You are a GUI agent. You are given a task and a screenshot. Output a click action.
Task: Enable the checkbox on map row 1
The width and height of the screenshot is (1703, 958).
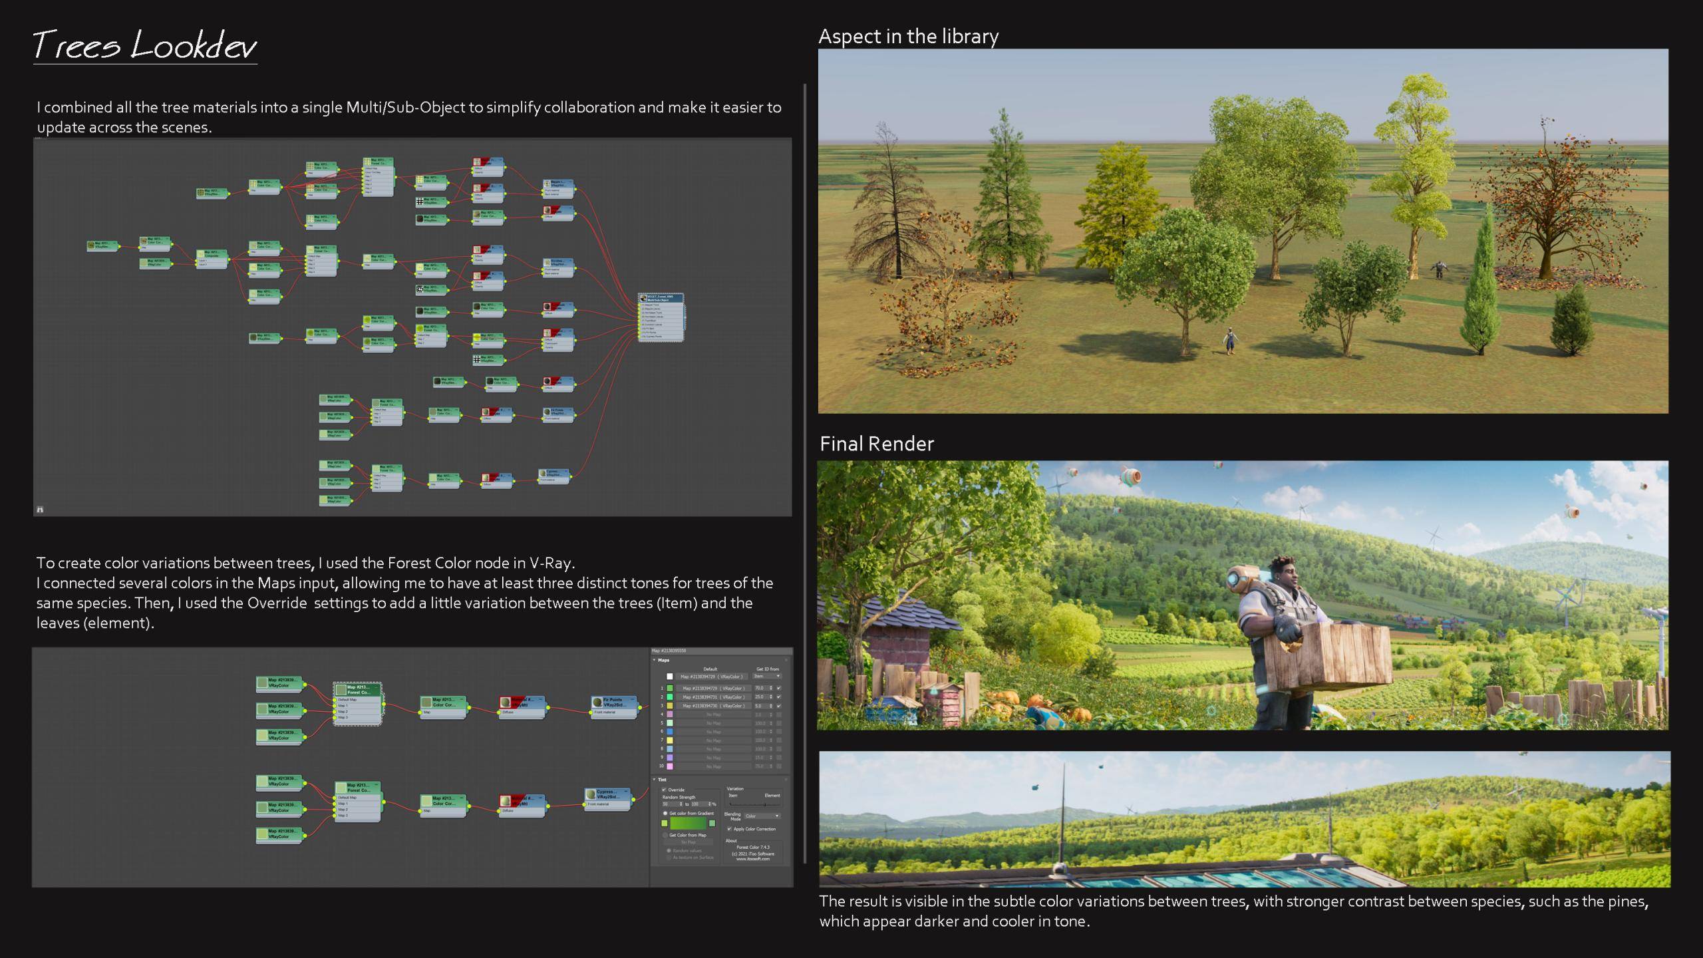point(779,688)
